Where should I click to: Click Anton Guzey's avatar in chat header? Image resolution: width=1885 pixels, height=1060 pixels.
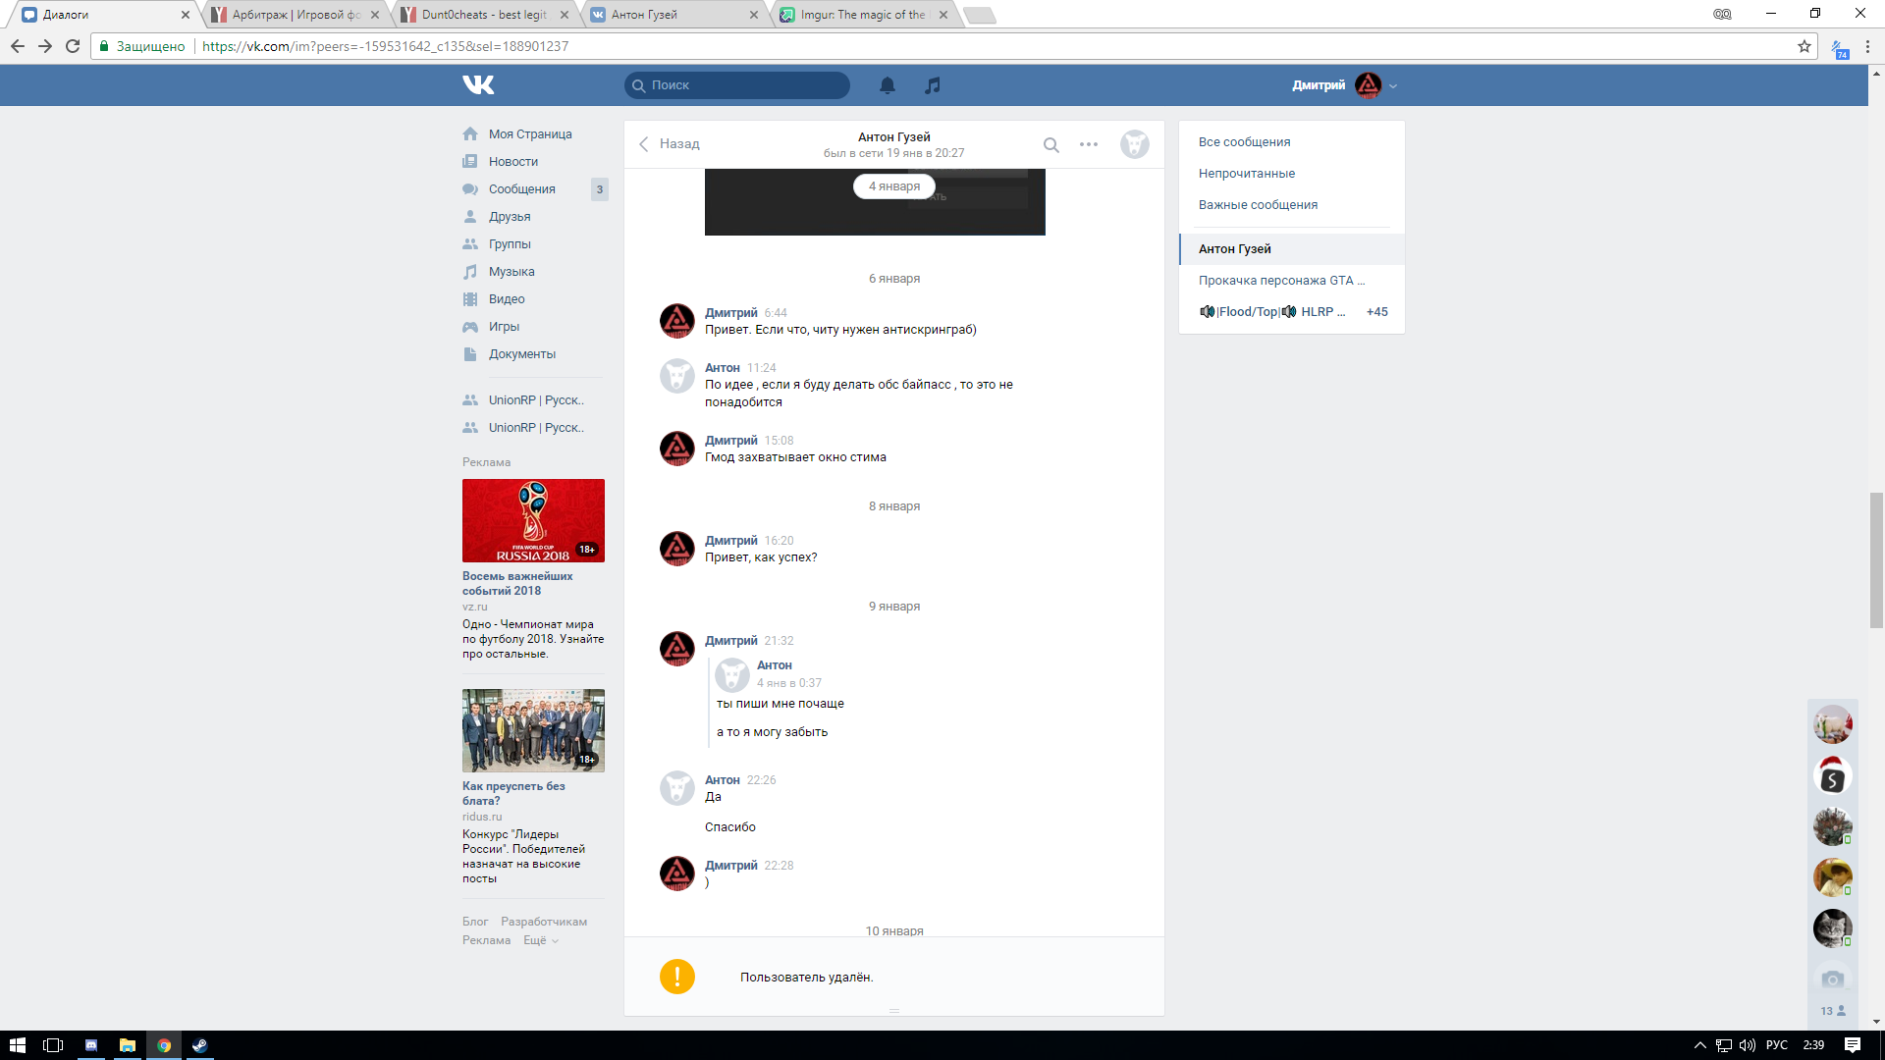pos(1135,144)
